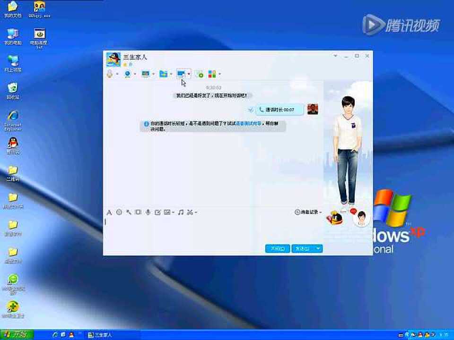Open green plus security icon on desktop
Viewport: 454px width, 340px height.
[x=13, y=309]
